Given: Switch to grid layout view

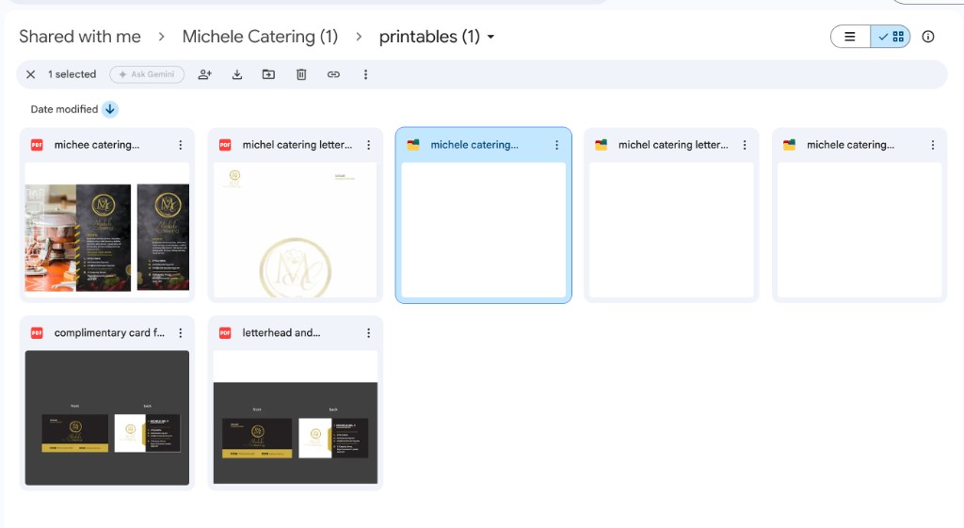Looking at the screenshot, I should click(x=891, y=37).
